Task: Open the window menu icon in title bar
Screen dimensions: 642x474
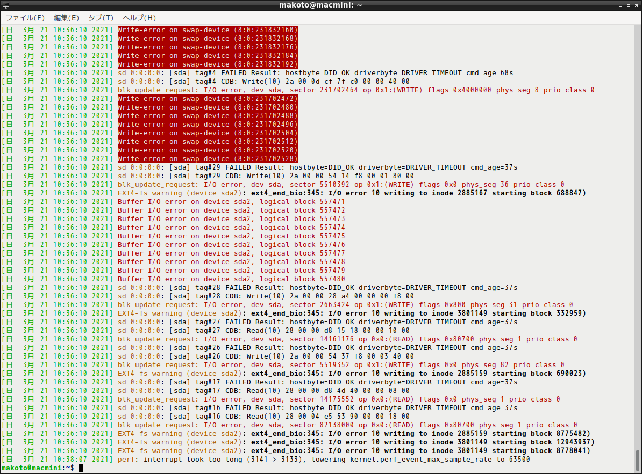Action: tap(5, 5)
